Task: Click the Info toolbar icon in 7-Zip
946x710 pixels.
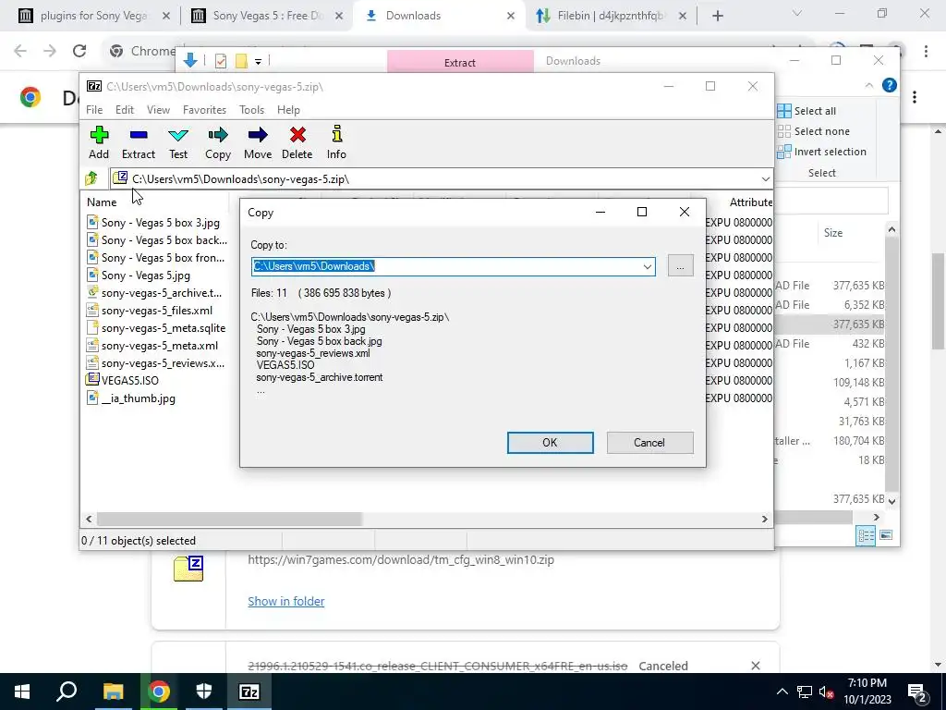Action: (336, 143)
